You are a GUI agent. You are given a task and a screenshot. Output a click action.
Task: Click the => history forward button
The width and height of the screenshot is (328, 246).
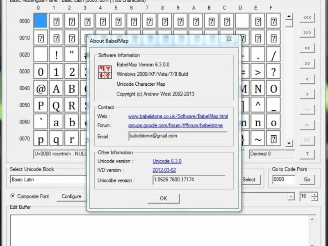(307, 125)
